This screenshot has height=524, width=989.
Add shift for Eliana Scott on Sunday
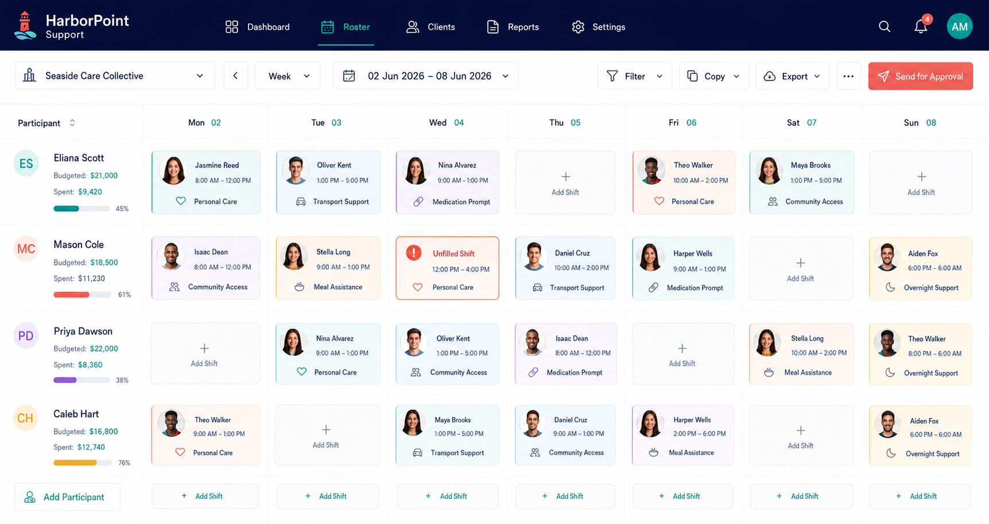click(921, 183)
